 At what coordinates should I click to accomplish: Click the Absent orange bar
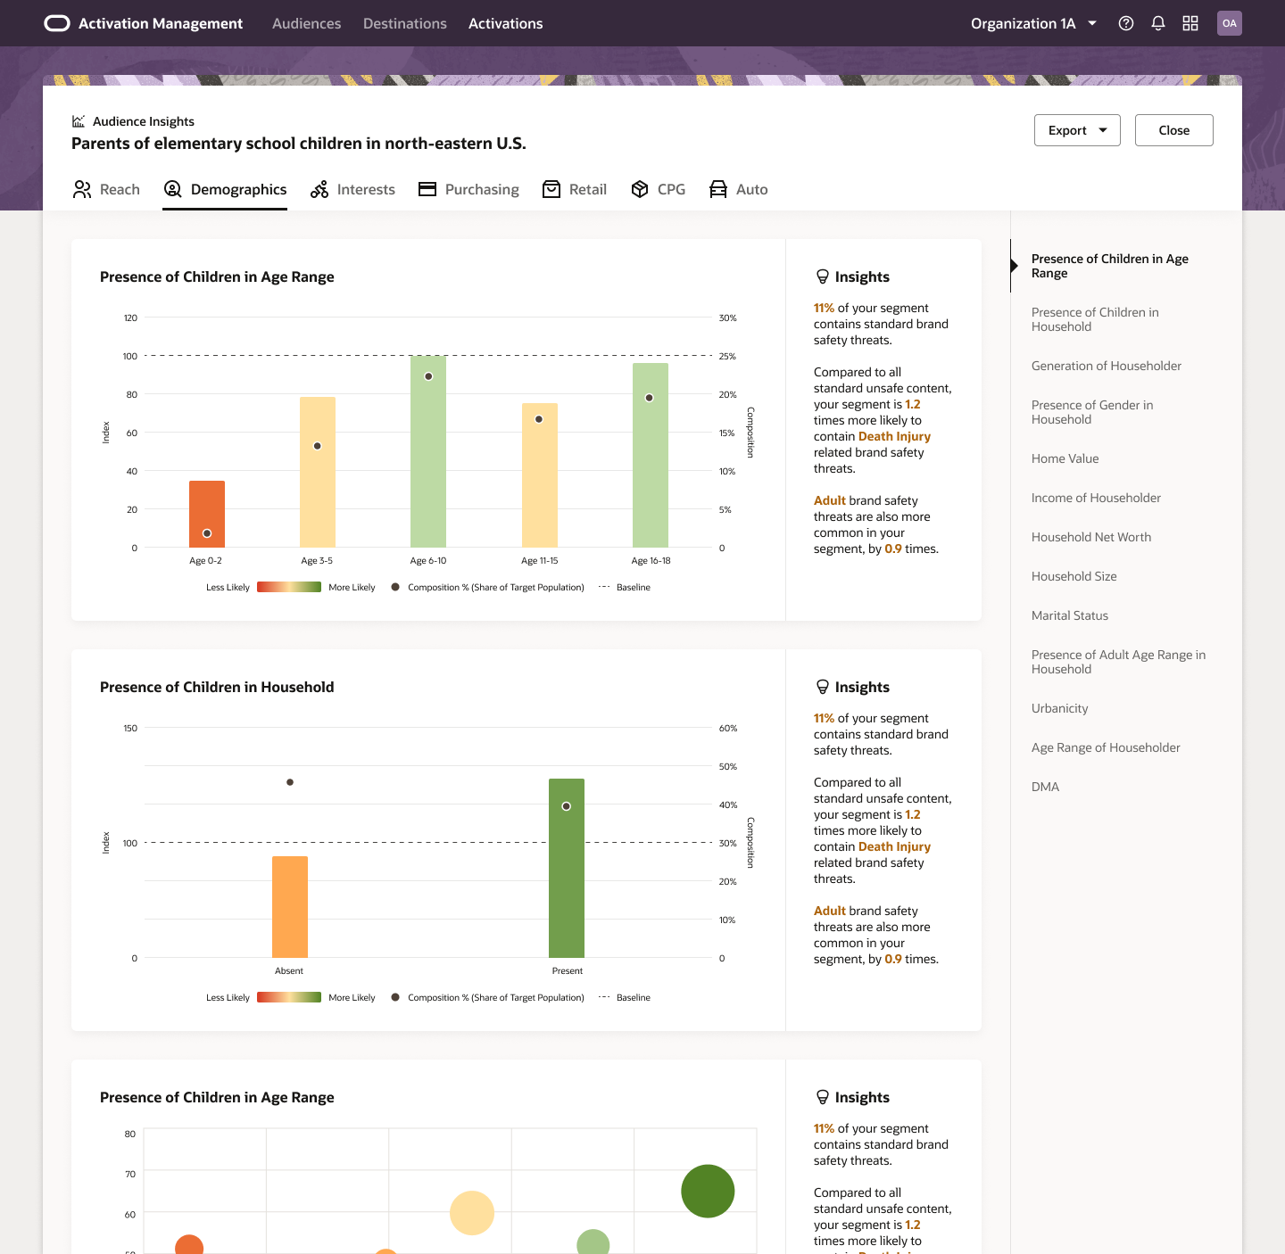pyautogui.click(x=290, y=907)
